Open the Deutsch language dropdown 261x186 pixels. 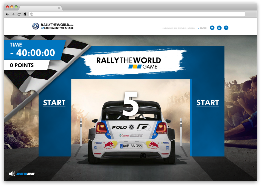(x=202, y=28)
